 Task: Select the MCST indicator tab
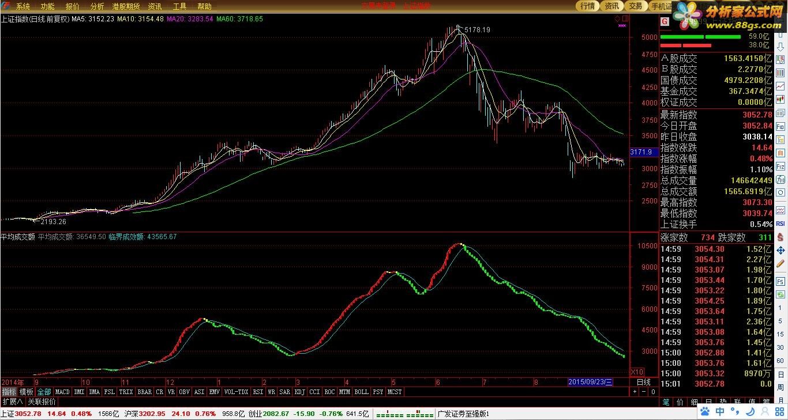click(395, 392)
